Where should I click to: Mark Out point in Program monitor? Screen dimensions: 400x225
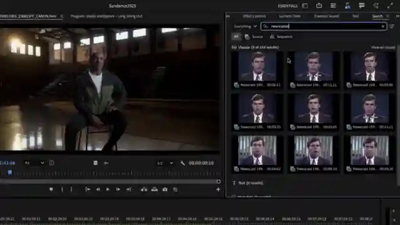pos(71,189)
